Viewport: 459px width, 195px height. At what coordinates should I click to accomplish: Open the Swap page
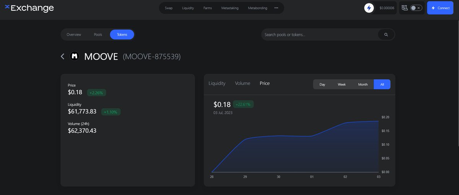169,8
